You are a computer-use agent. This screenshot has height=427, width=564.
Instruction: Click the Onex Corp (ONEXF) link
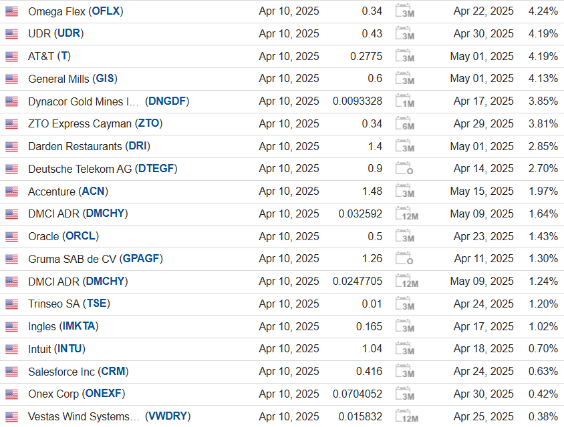point(76,394)
